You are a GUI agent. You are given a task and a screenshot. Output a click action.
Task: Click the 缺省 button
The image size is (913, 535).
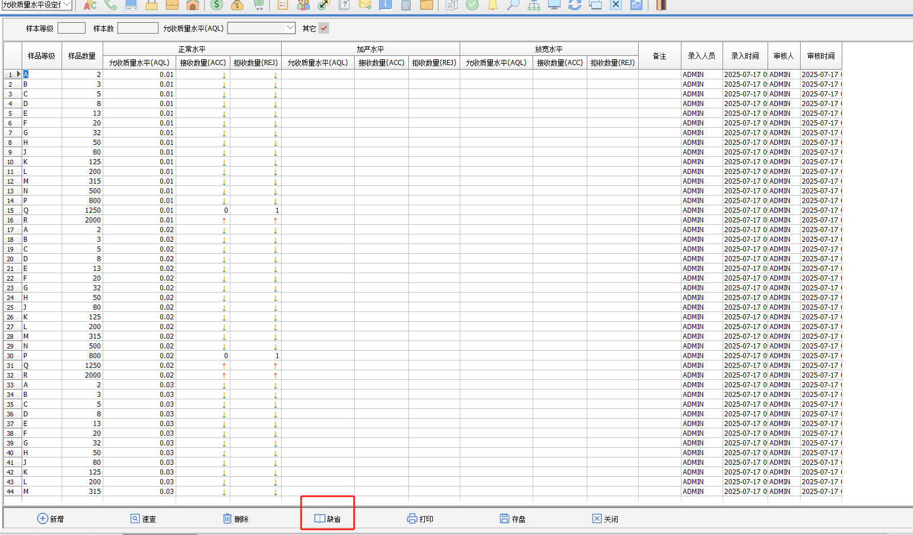click(x=327, y=518)
